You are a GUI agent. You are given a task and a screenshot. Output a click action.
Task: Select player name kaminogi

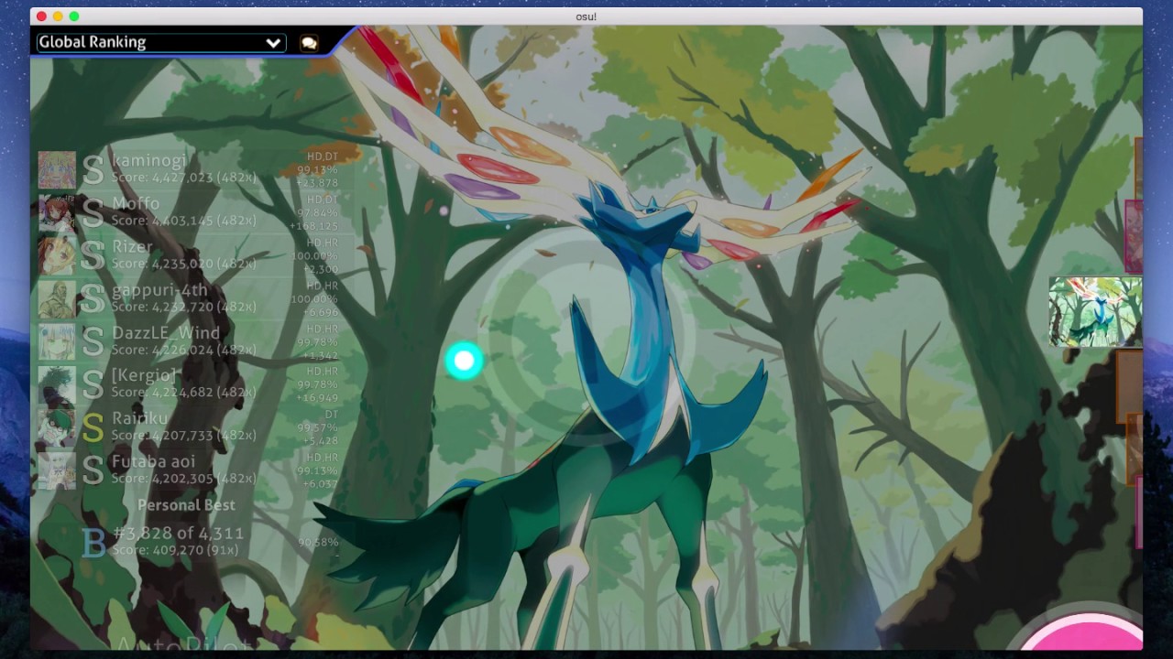(149, 161)
